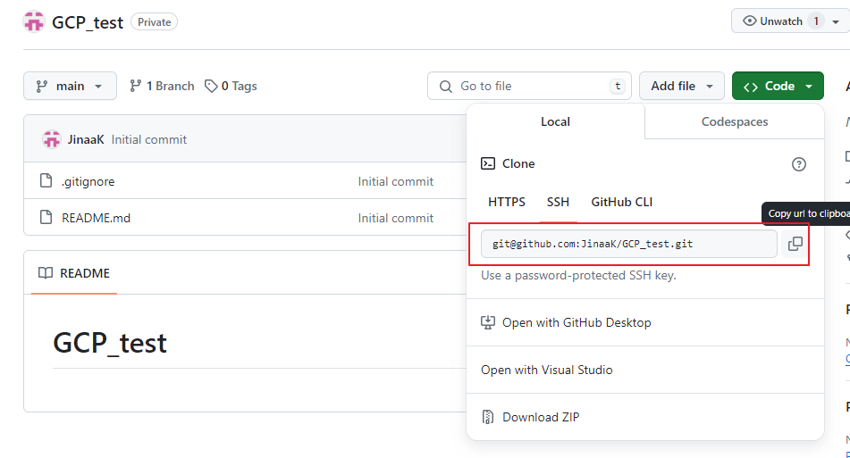850x458 pixels.
Task: Click Open with Visual Studio
Action: [645, 370]
